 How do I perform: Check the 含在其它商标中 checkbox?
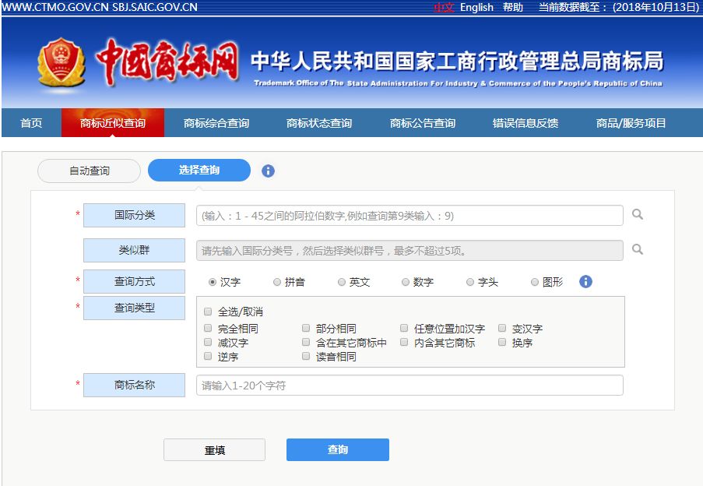[x=306, y=342]
